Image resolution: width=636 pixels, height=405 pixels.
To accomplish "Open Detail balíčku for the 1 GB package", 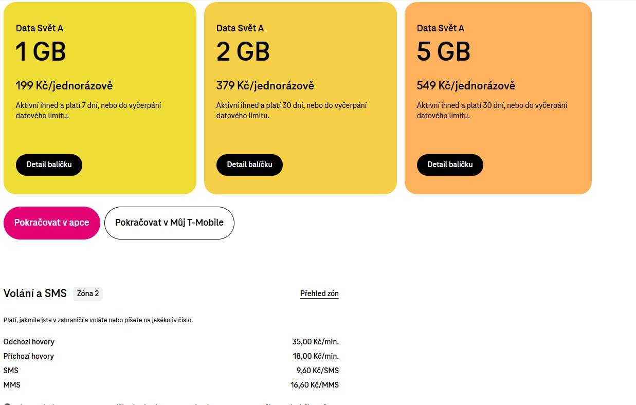I will [x=49, y=165].
